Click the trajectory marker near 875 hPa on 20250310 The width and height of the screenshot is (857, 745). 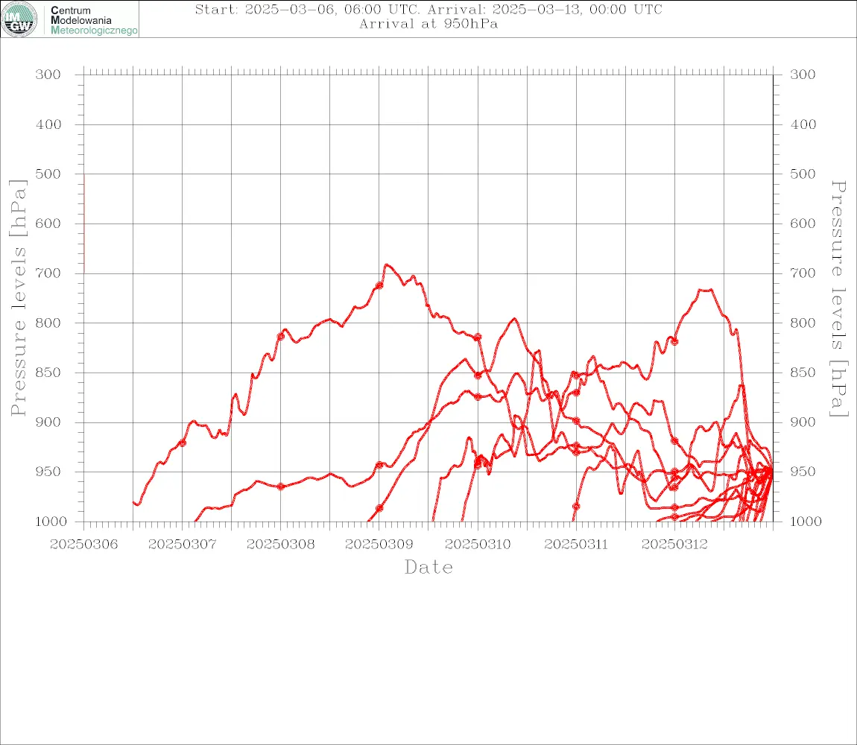click(478, 397)
